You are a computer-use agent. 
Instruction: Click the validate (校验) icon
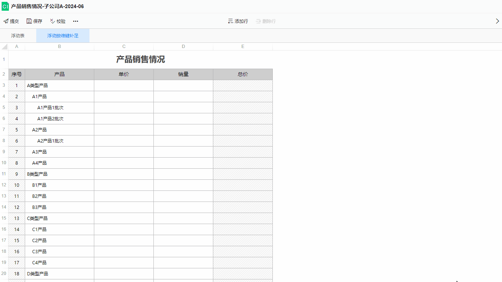[x=52, y=21]
